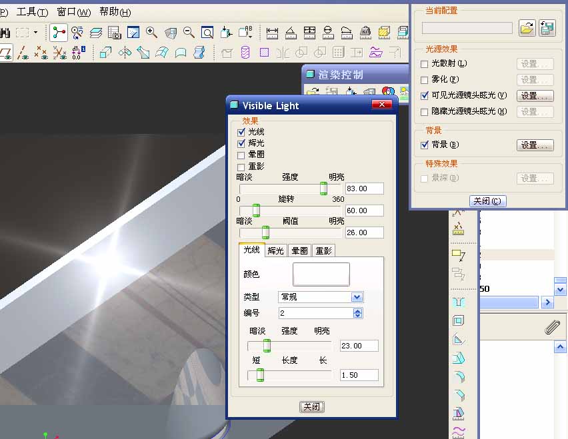Open the 窗口(W) menu

[73, 12]
